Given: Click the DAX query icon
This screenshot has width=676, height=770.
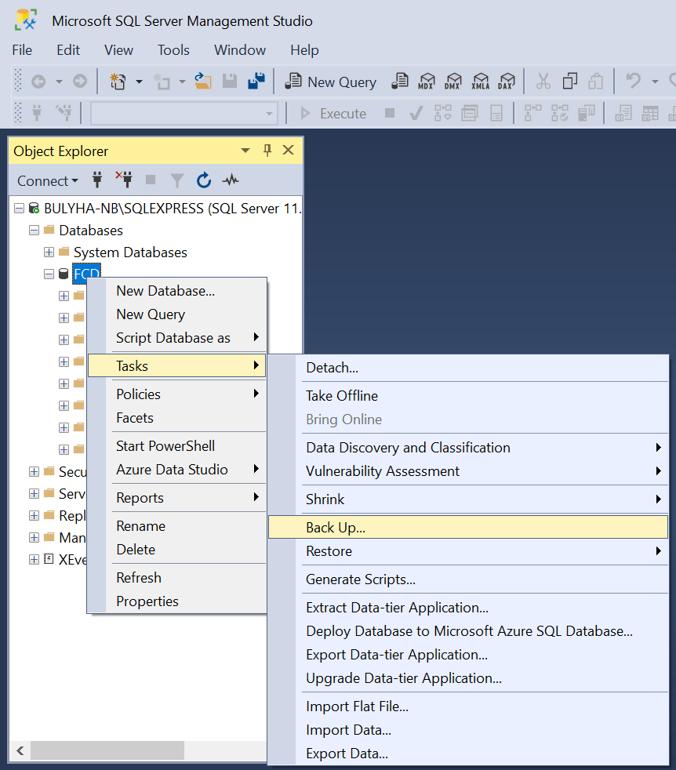Looking at the screenshot, I should (x=506, y=81).
